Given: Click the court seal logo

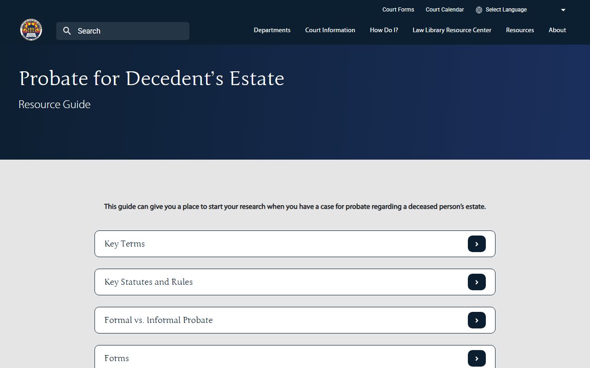Looking at the screenshot, I should [x=31, y=30].
